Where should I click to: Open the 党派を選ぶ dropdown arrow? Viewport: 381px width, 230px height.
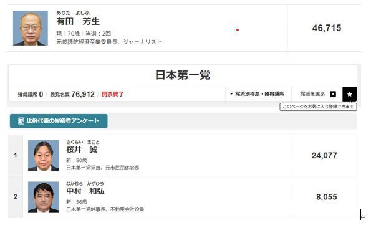[x=333, y=94]
